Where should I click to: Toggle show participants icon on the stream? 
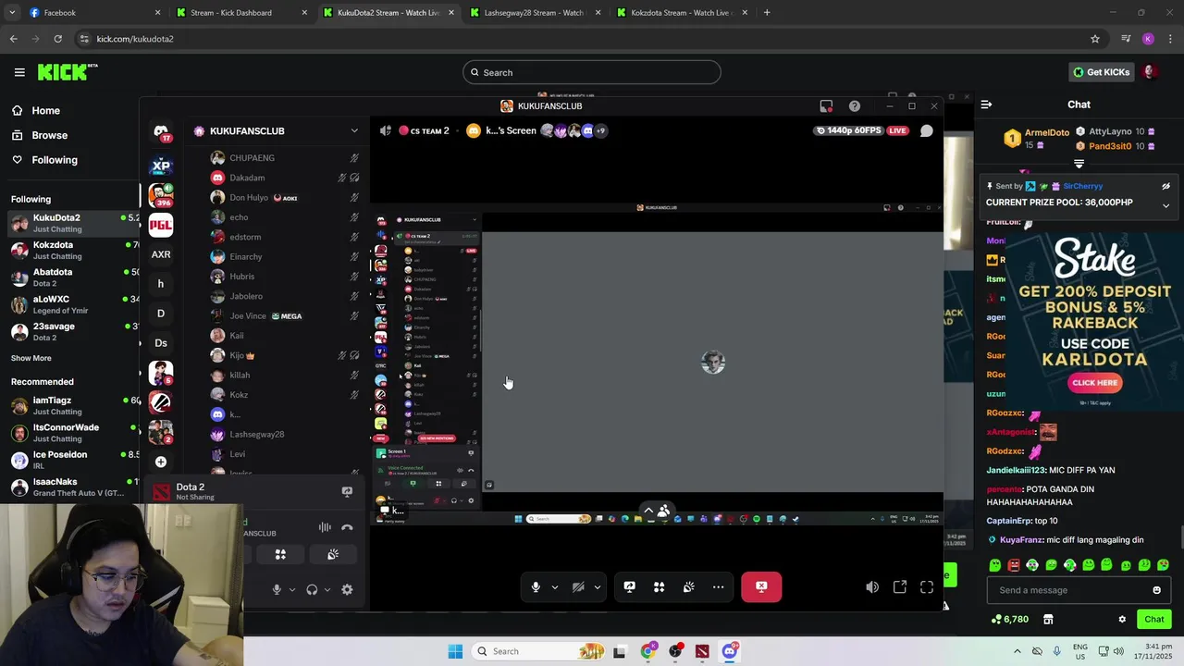[x=663, y=511]
